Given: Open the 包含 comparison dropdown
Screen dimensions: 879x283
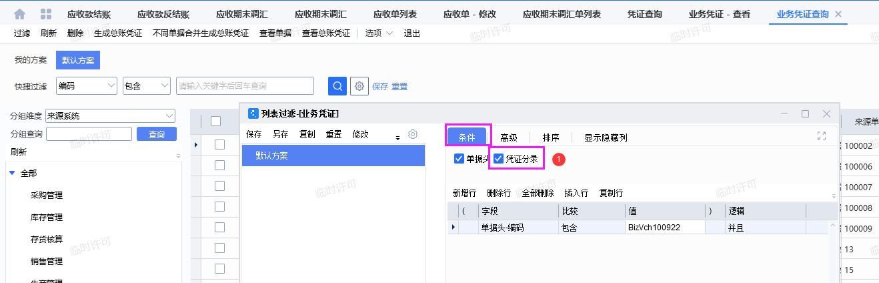Looking at the screenshot, I should tap(147, 86).
